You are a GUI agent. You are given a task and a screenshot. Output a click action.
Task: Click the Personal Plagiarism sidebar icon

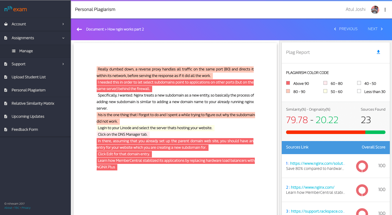coord(6,90)
